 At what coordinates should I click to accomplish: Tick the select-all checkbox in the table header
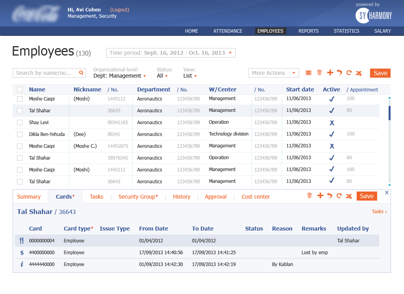(x=20, y=89)
